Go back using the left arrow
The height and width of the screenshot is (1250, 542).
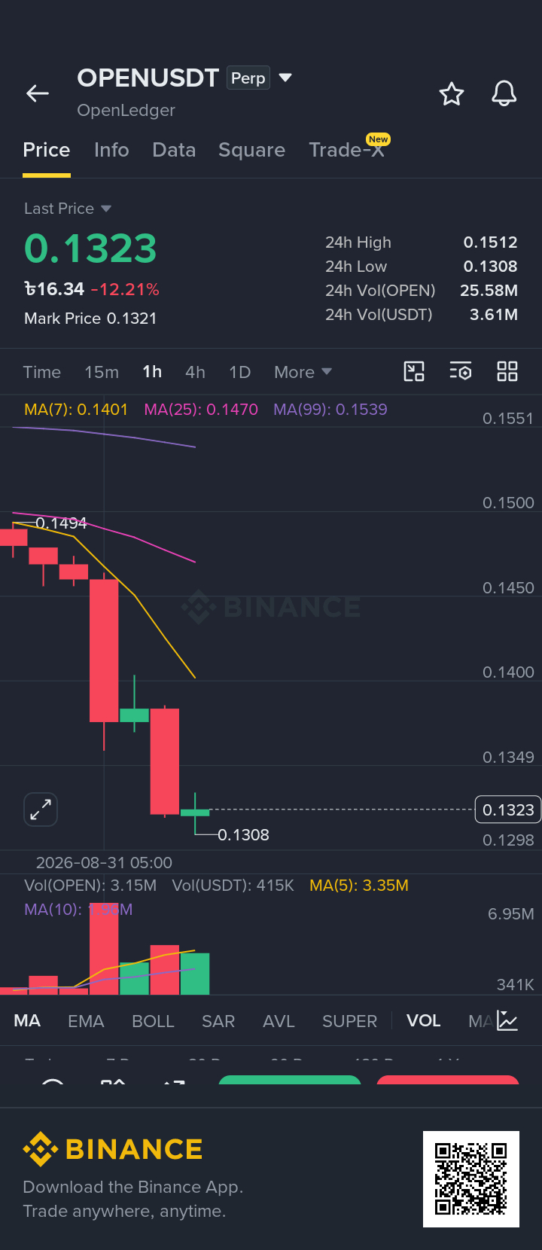tap(38, 93)
